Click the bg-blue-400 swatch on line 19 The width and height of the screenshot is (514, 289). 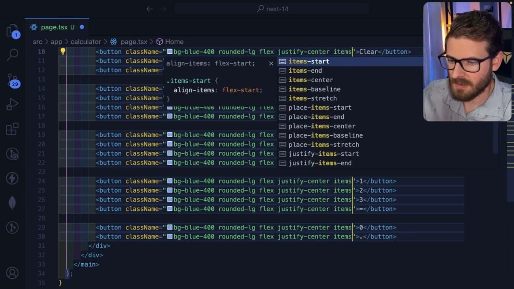click(170, 135)
